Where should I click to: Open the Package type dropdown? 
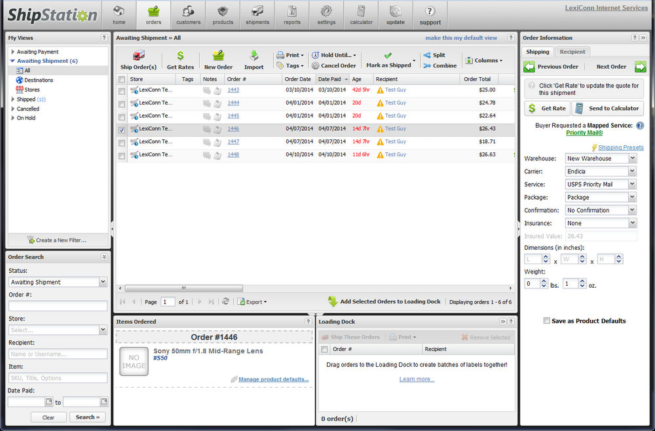tap(633, 197)
